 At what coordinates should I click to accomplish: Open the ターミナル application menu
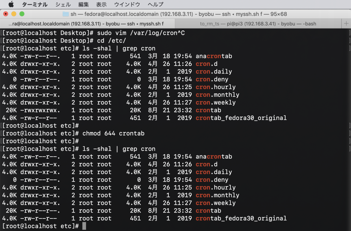35,4
